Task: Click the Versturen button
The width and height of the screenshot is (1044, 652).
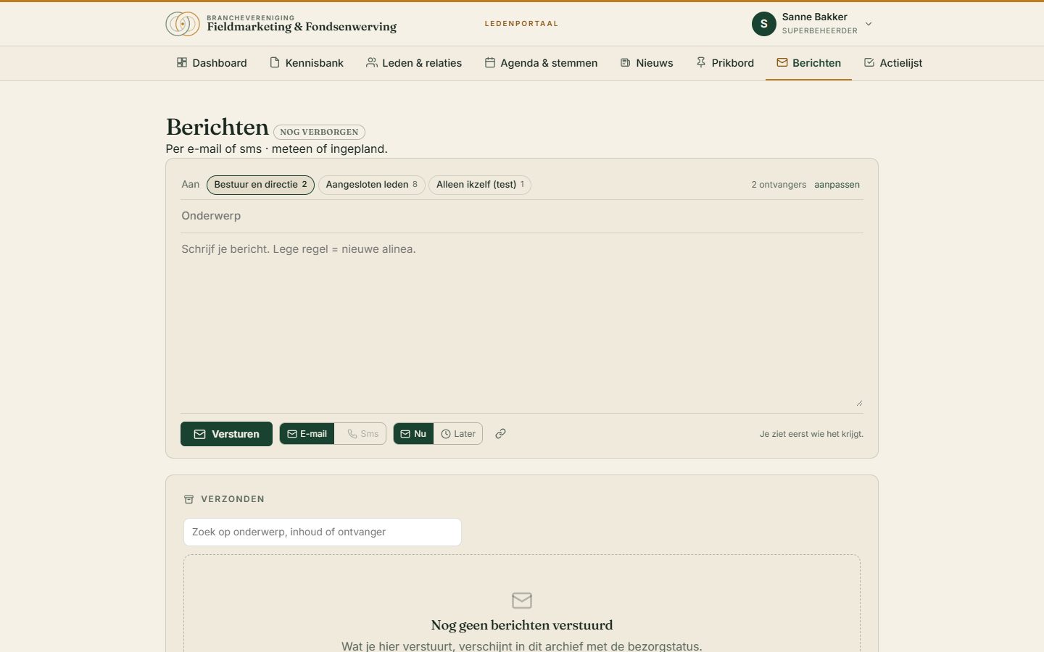Action: (226, 434)
